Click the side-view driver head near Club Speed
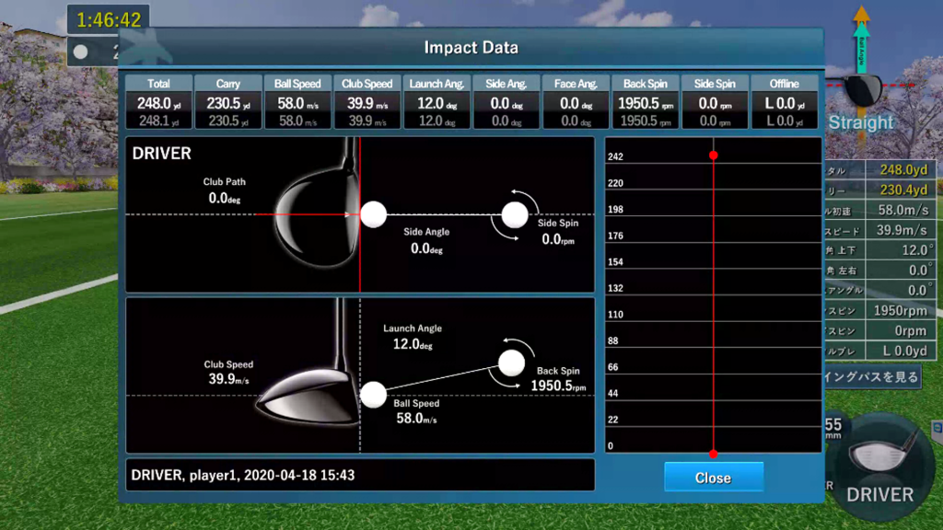The image size is (943, 530). coord(309,397)
